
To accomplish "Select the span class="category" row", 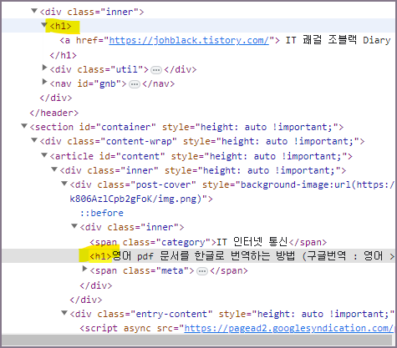I will (x=208, y=242).
